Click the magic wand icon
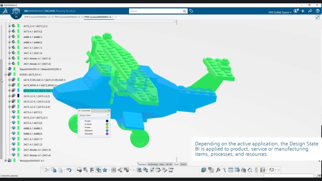The width and height of the screenshot is (322, 181). pos(224,170)
